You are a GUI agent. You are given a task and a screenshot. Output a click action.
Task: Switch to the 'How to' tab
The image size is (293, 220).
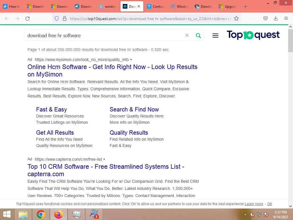point(12,6)
